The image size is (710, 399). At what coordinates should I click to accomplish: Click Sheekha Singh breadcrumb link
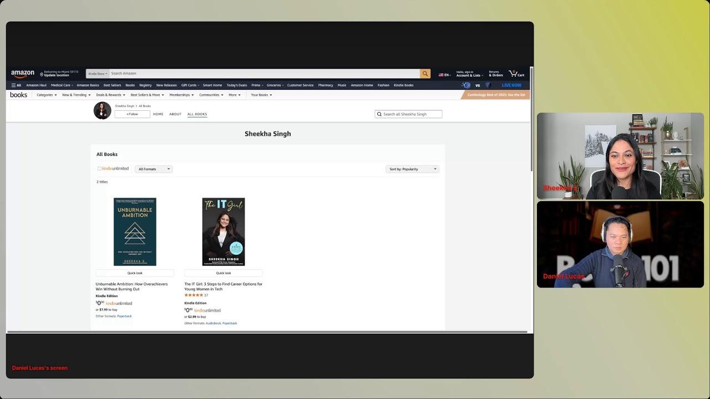point(124,106)
